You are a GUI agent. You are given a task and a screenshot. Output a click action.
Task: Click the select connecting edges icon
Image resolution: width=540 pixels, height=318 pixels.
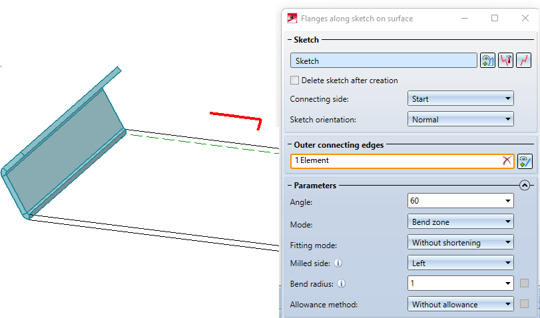pyautogui.click(x=525, y=161)
